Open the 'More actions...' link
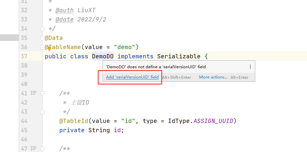 [x=213, y=77]
